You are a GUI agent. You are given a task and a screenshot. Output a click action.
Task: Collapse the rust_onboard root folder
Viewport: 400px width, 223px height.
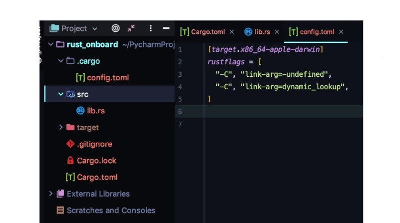[51, 44]
